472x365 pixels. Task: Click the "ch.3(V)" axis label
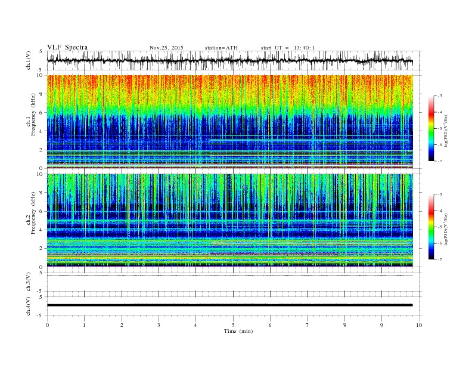point(29,282)
